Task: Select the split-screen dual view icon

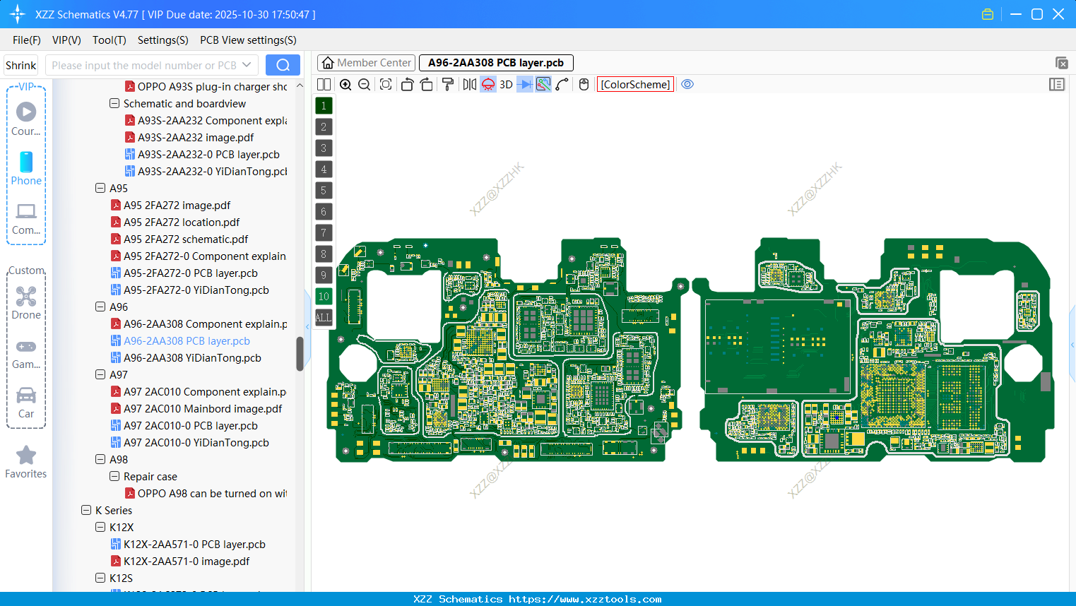Action: (x=324, y=84)
